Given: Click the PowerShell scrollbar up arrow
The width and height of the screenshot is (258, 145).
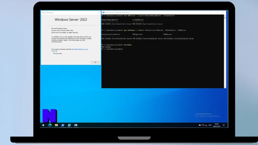Looking at the screenshot, I should coord(225,16).
